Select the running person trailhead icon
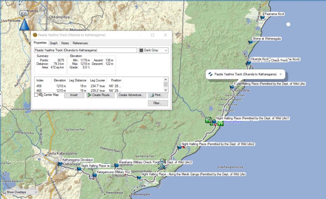This screenshot has height=199, width=326. pos(162,164)
